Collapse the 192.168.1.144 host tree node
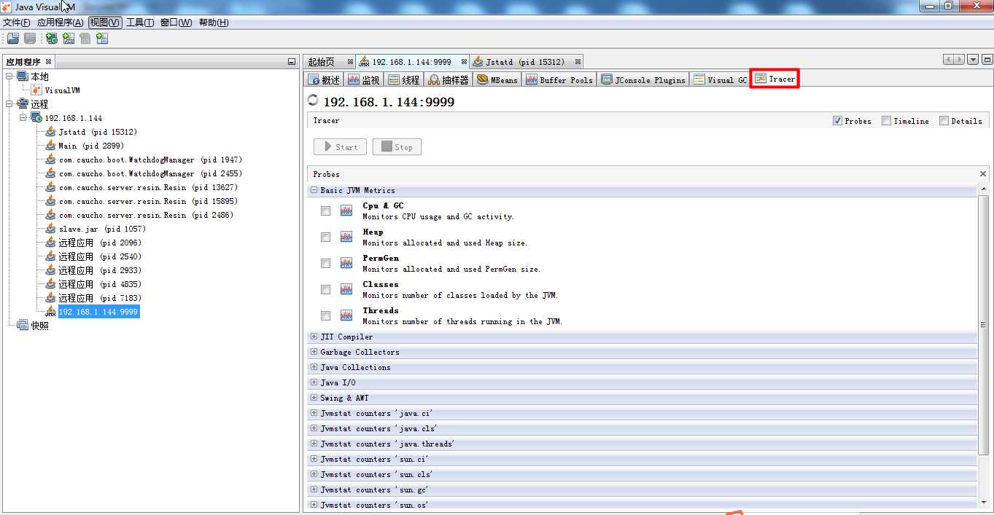Screen dimensions: 994x515 click(x=23, y=118)
